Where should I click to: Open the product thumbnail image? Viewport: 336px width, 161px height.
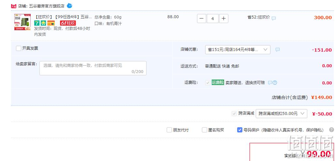point(23,22)
